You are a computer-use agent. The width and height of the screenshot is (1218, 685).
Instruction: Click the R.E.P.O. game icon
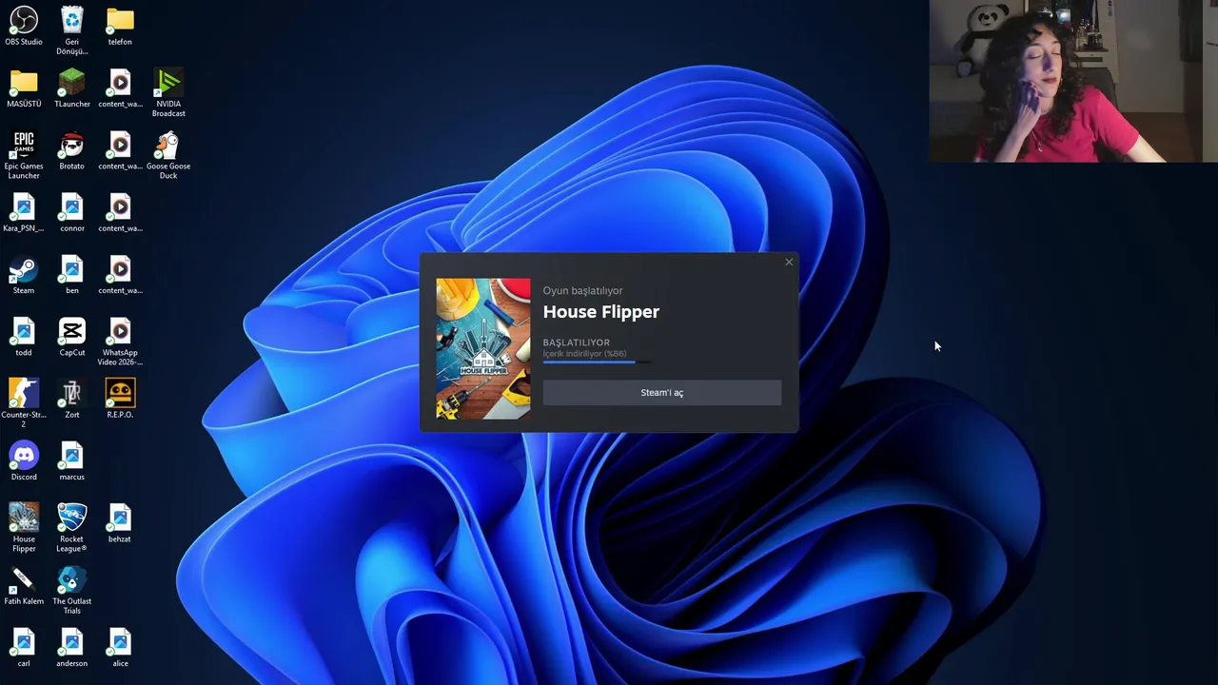[120, 399]
